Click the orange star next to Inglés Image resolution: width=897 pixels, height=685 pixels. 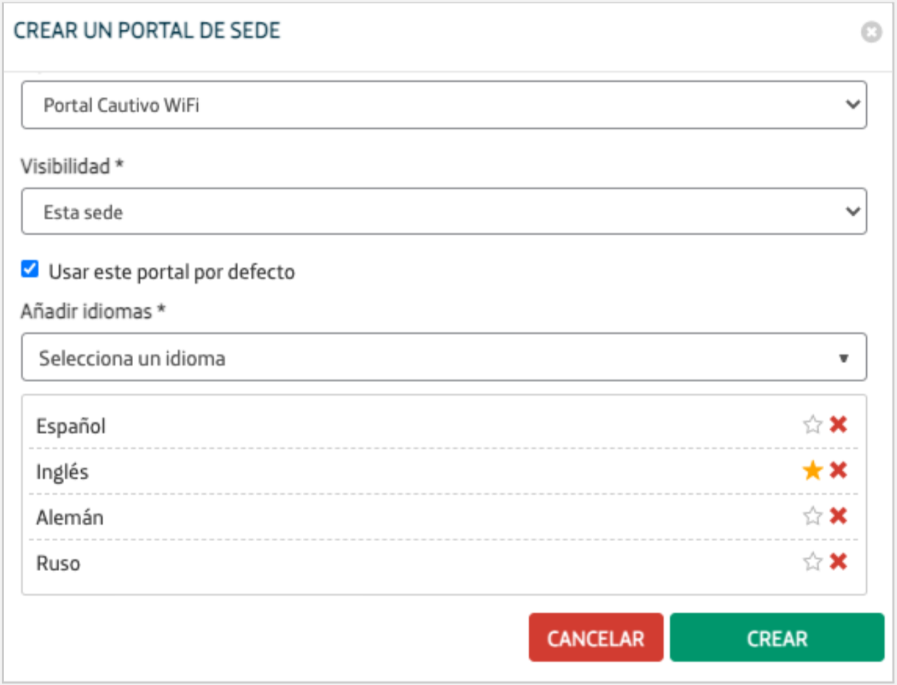coord(812,471)
